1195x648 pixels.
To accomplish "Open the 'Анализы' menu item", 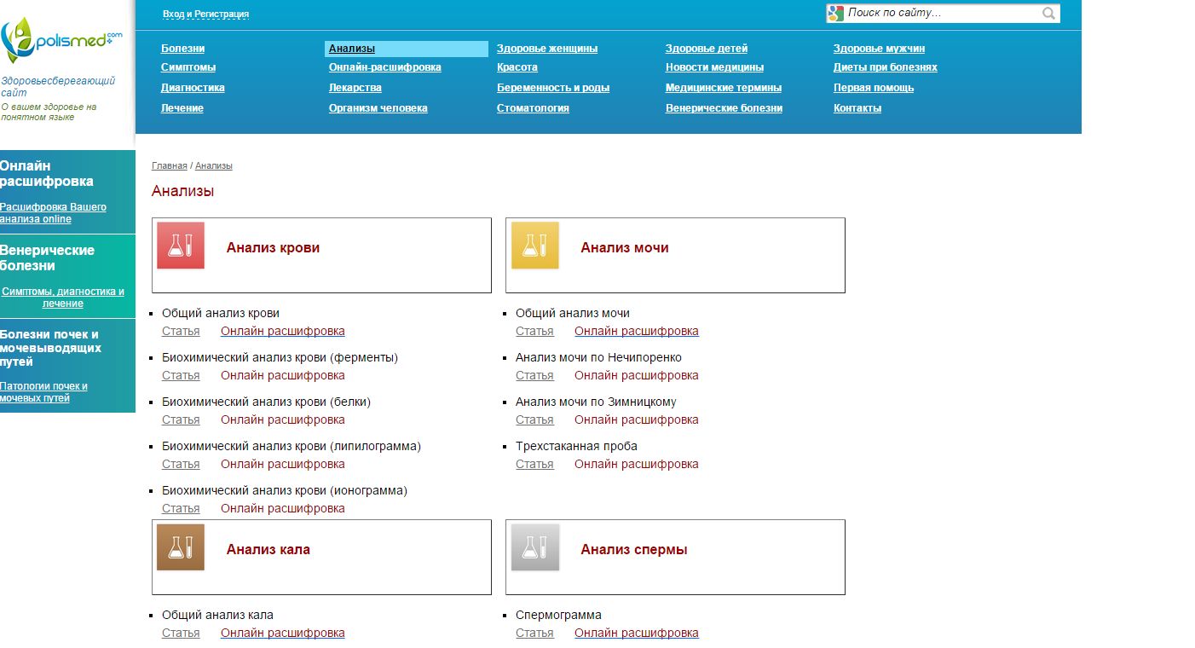I will click(352, 49).
